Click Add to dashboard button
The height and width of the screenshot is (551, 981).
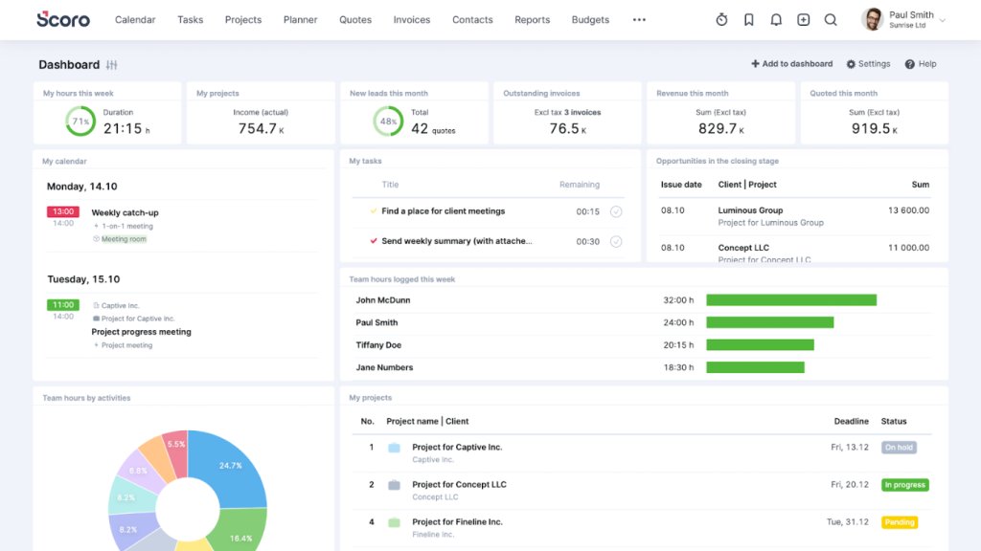point(792,64)
